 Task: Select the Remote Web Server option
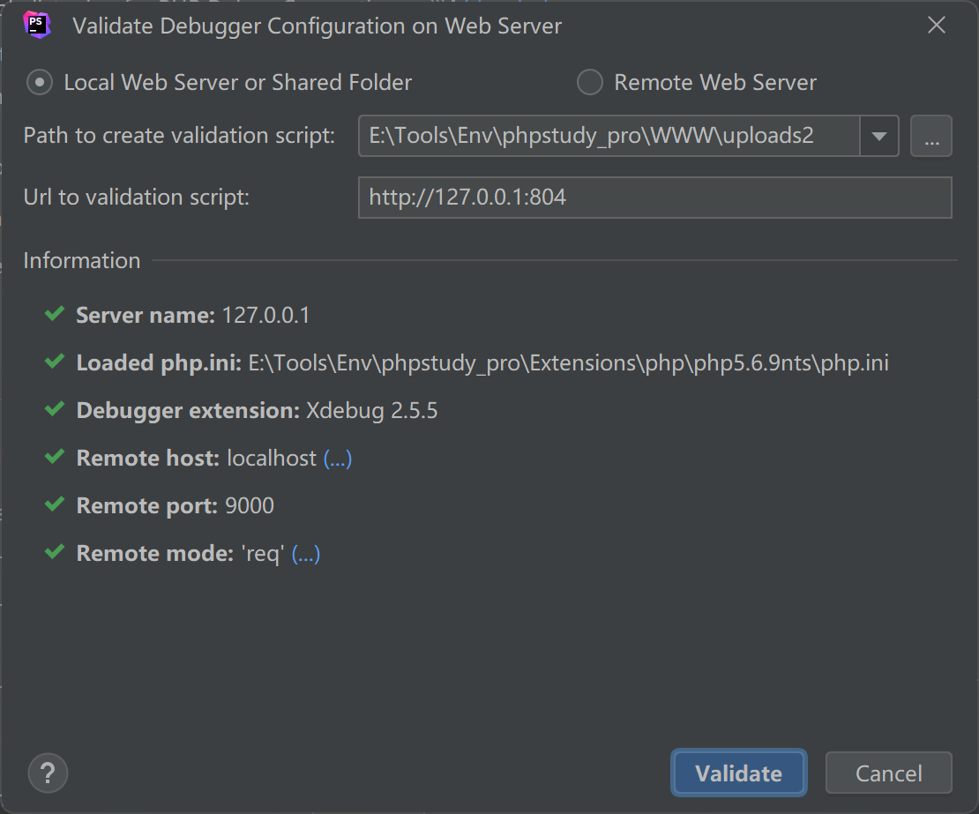pyautogui.click(x=589, y=83)
